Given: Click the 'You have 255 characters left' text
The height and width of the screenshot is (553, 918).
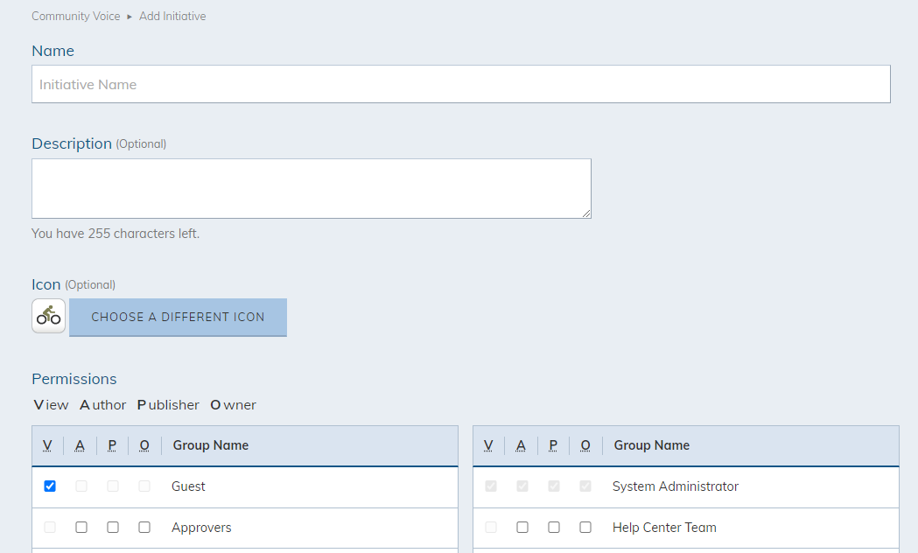Looking at the screenshot, I should 116,234.
